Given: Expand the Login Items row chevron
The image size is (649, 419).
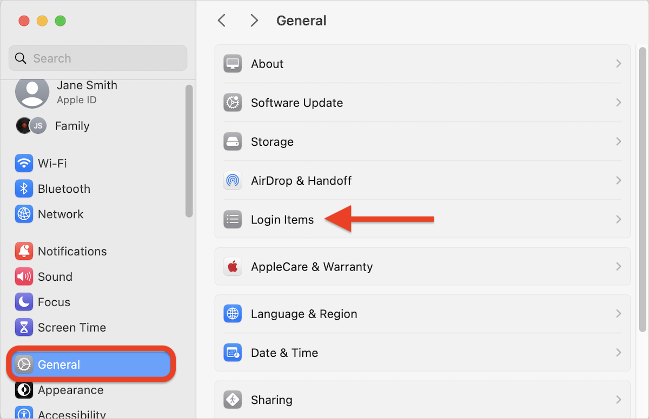Looking at the screenshot, I should [x=618, y=219].
